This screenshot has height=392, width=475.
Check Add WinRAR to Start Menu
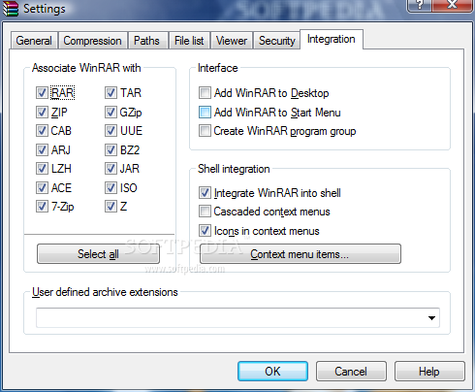point(205,113)
